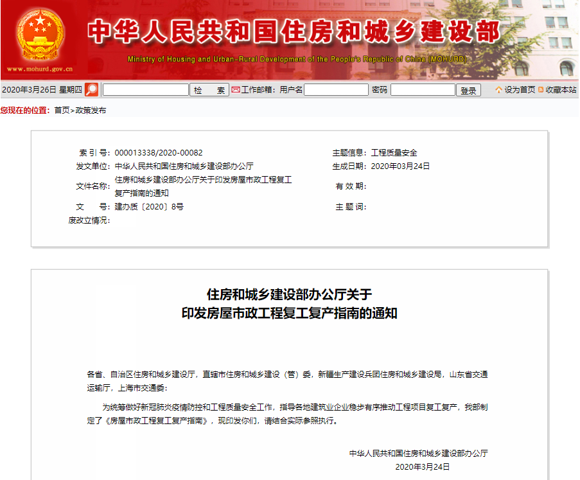580x480 pixels.
Task: Click the 密码 password field
Action: click(x=422, y=90)
